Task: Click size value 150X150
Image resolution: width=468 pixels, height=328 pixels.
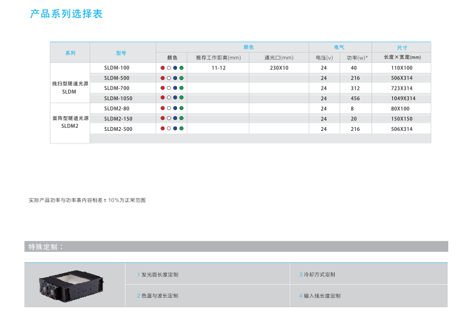Action: click(402, 119)
